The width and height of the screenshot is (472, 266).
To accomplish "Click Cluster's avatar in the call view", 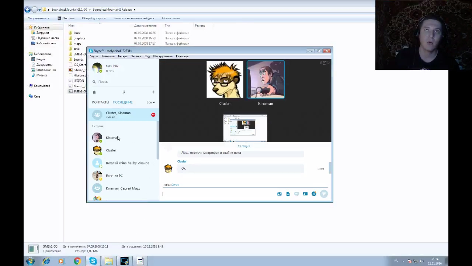I will pos(225,79).
